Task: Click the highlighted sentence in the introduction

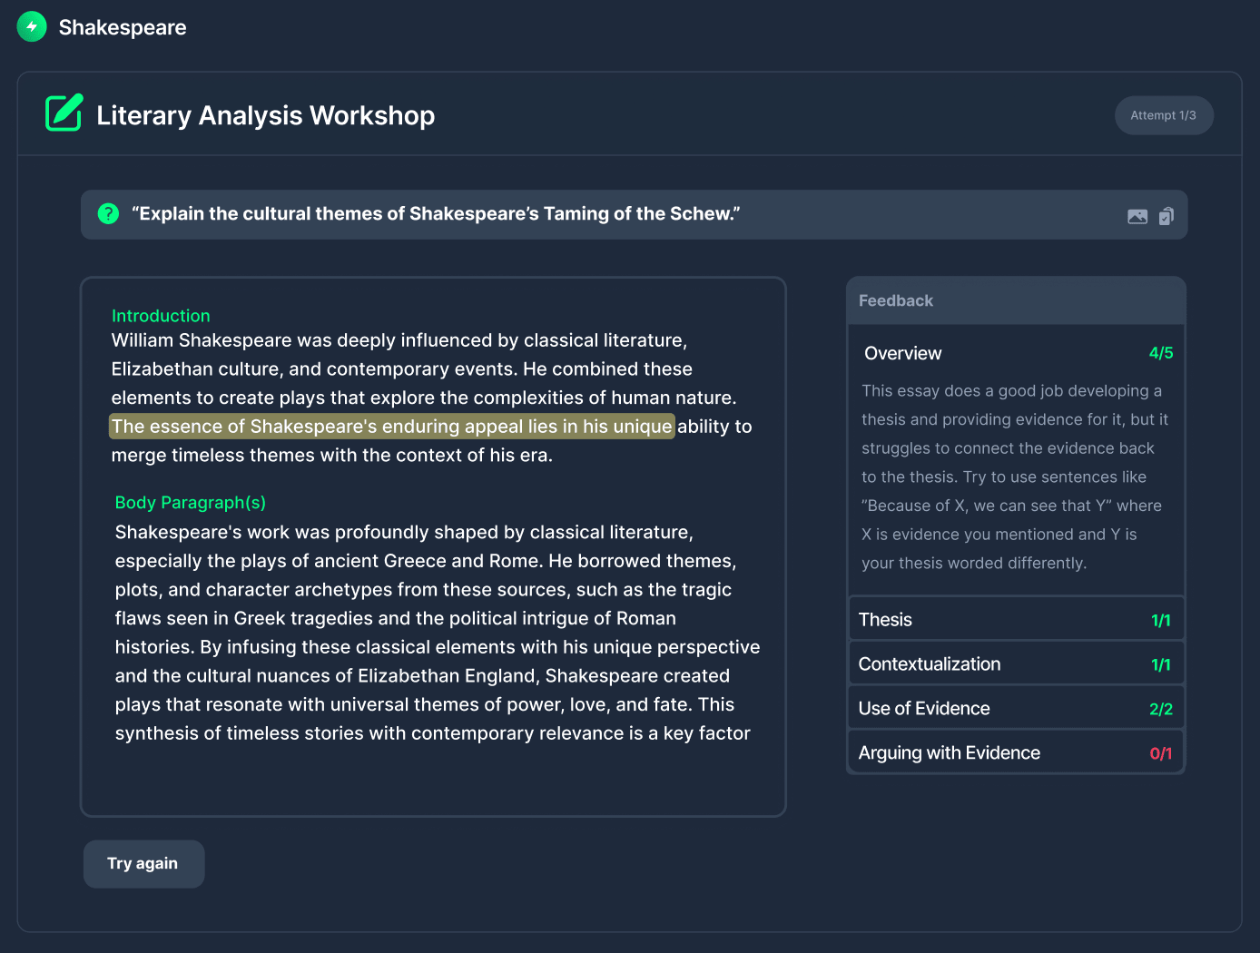Action: tap(392, 427)
